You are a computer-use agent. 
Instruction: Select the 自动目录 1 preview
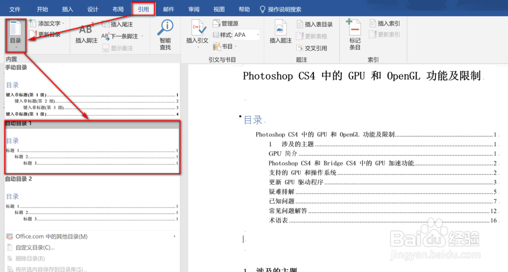point(92,147)
